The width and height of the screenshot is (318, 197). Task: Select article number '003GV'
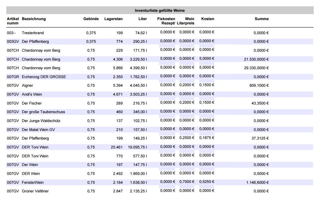13,42
